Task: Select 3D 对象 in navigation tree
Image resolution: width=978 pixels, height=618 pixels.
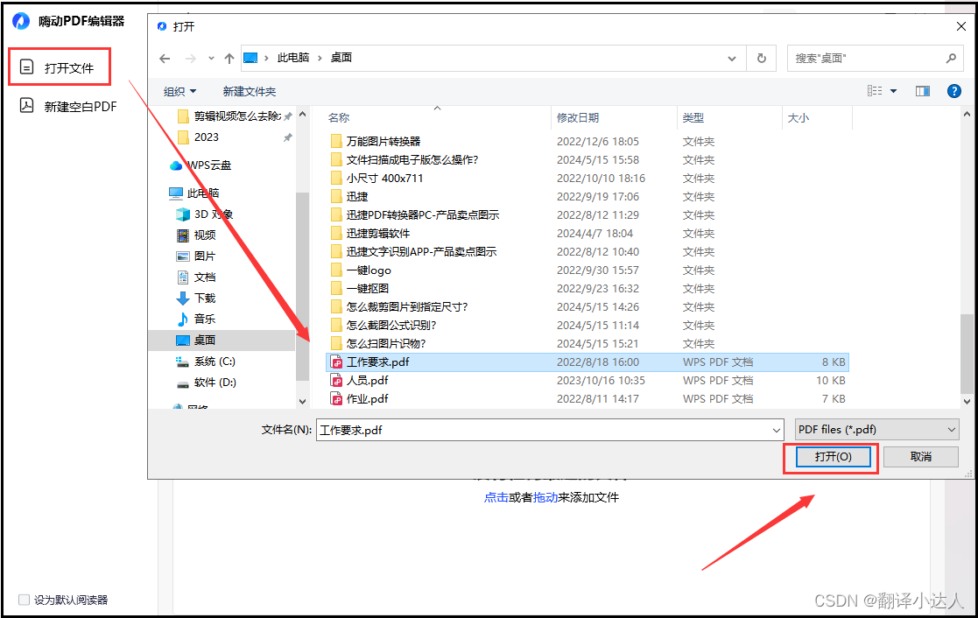Action: [205, 214]
